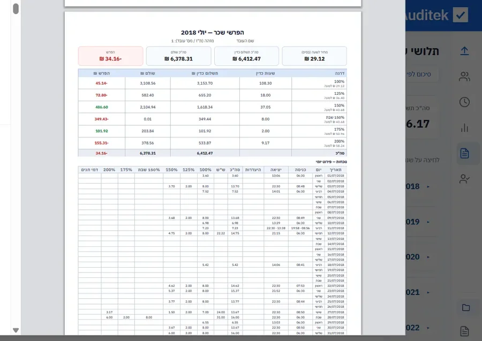482x341 pixels.
Task: Open the upload icon in the sidebar
Action: pyautogui.click(x=464, y=51)
